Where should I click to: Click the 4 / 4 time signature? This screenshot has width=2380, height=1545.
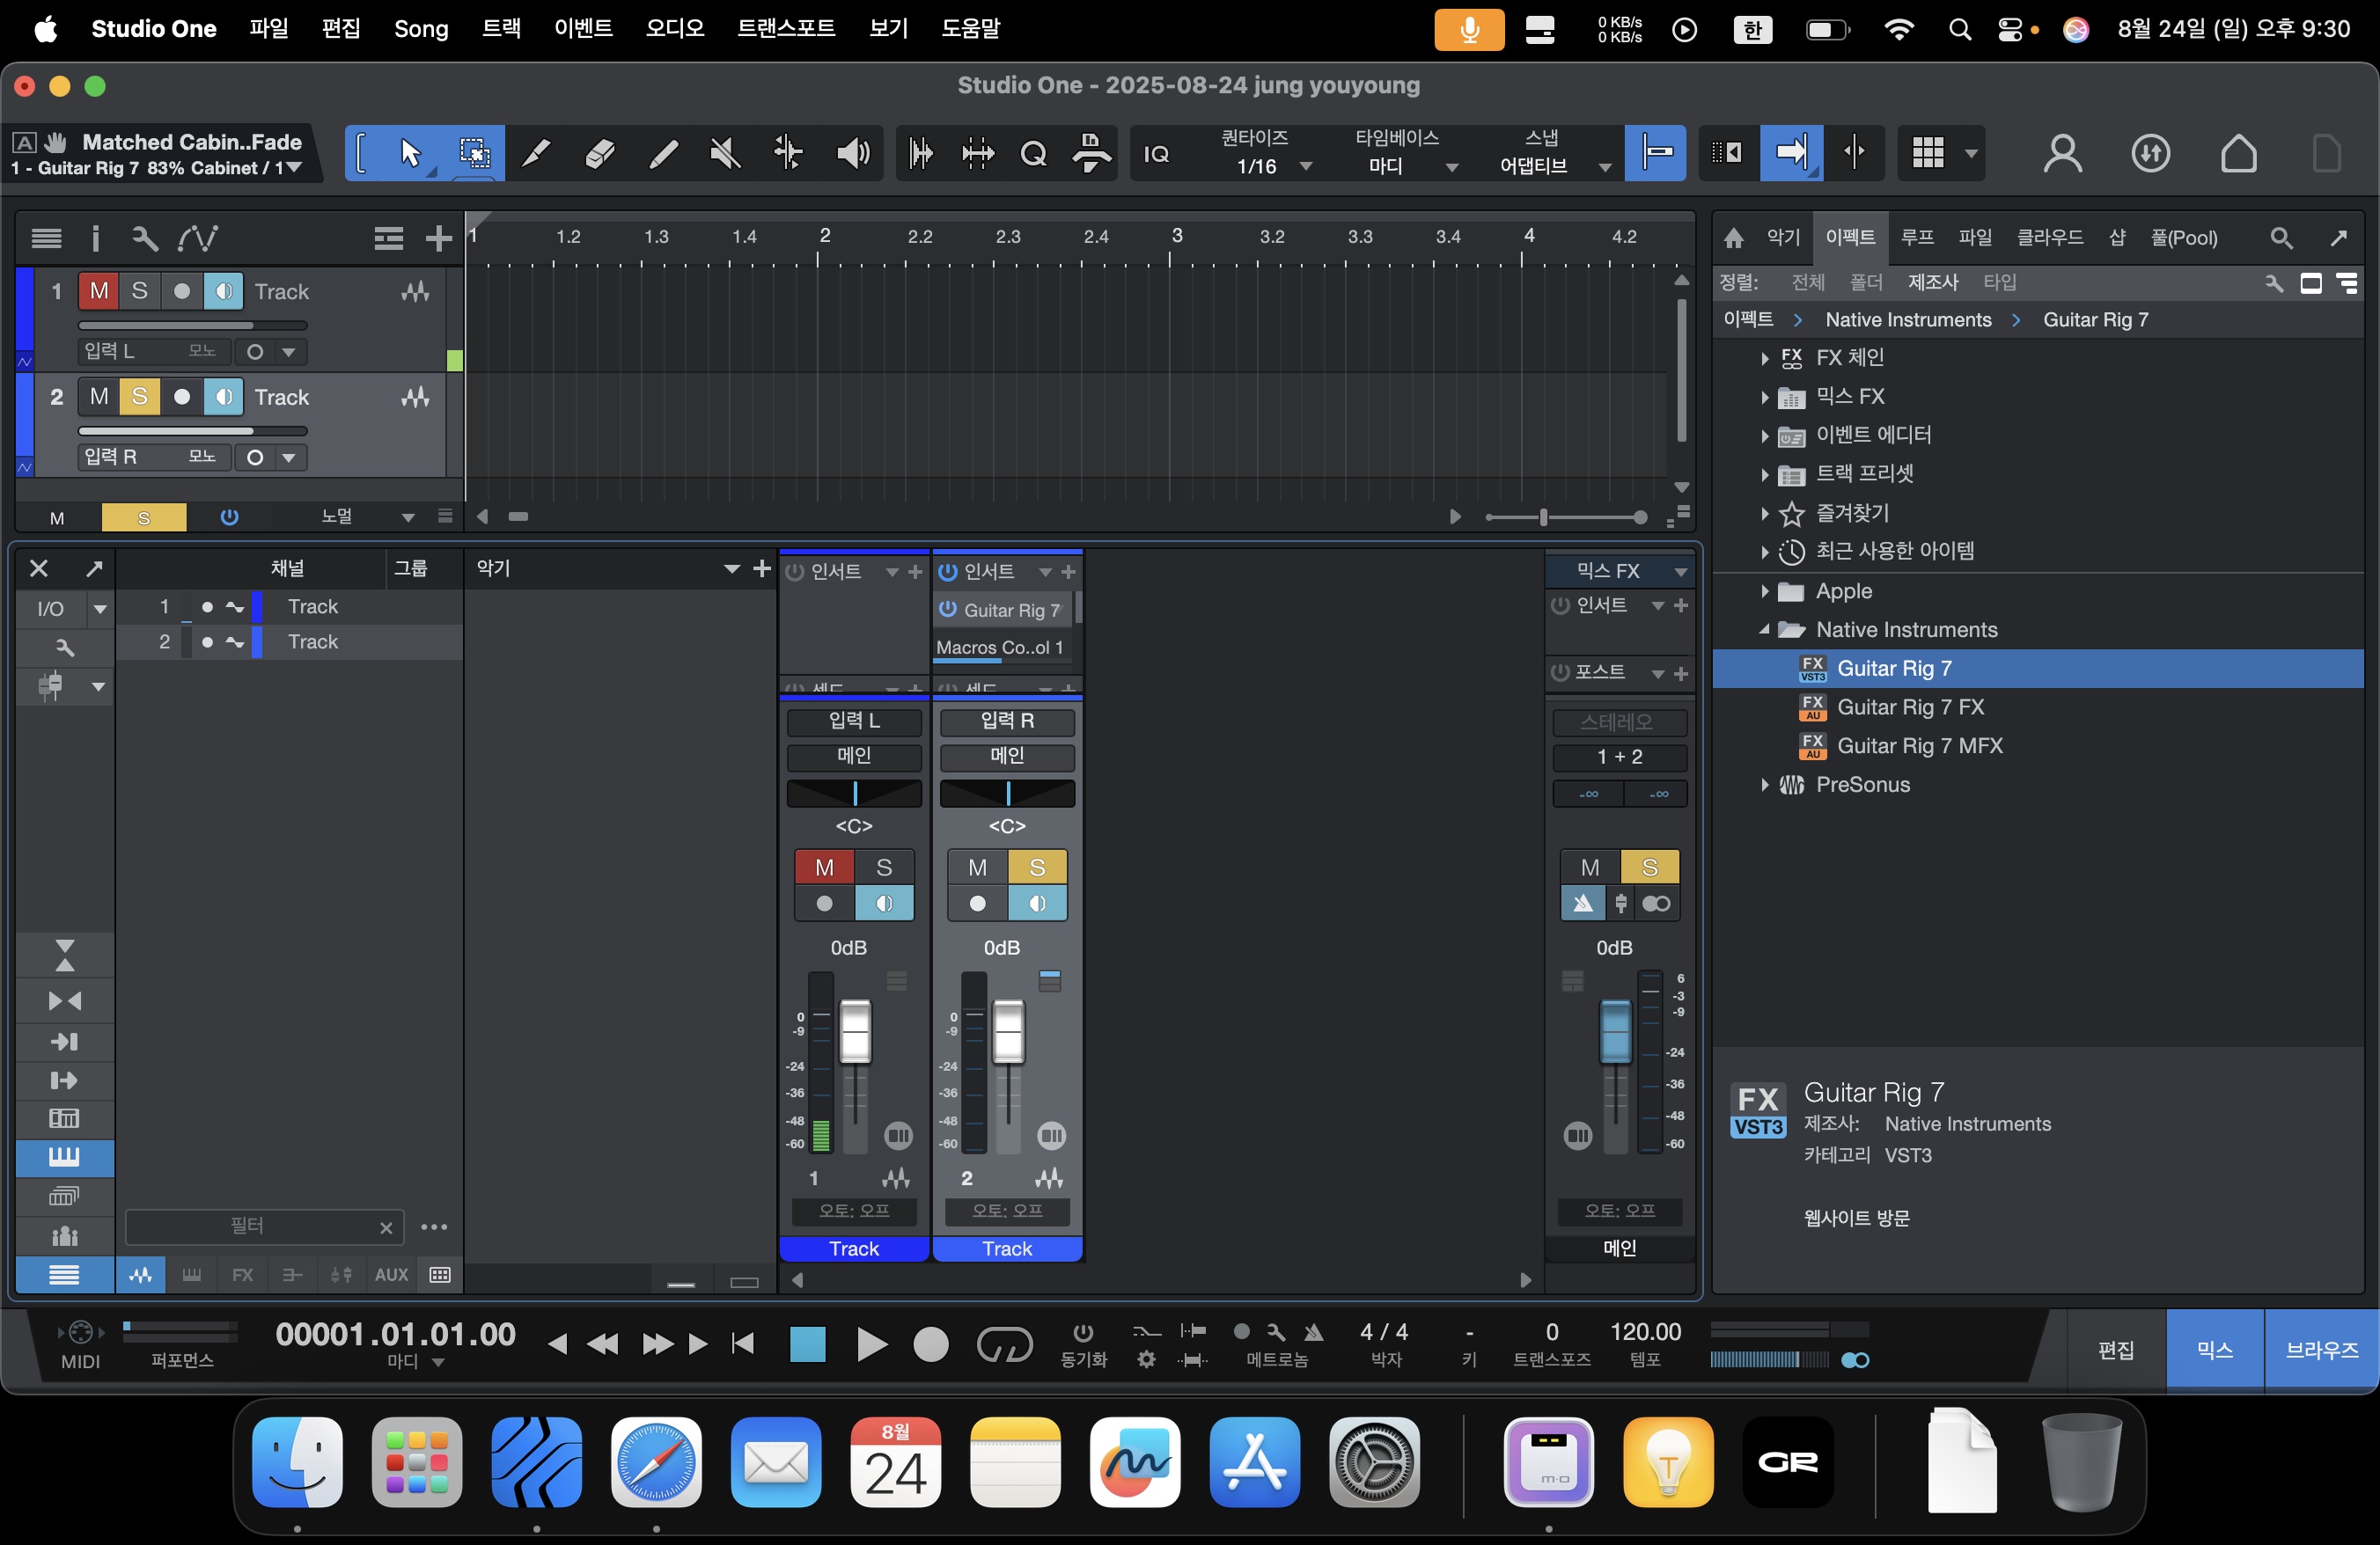click(1384, 1332)
